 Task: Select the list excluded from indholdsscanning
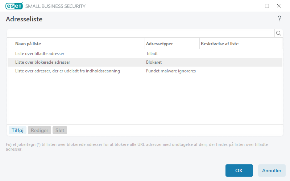(x=67, y=71)
